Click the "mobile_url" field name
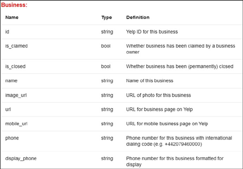 coord(16,124)
